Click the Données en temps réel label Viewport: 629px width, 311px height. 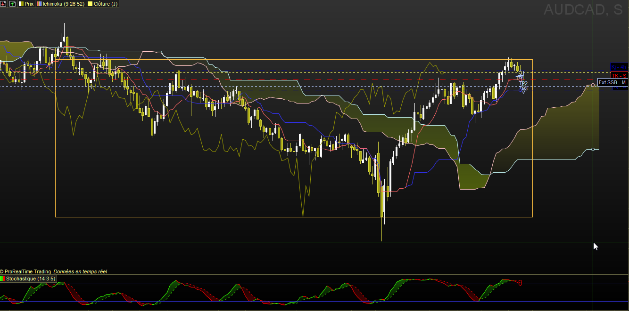pyautogui.click(x=80, y=271)
